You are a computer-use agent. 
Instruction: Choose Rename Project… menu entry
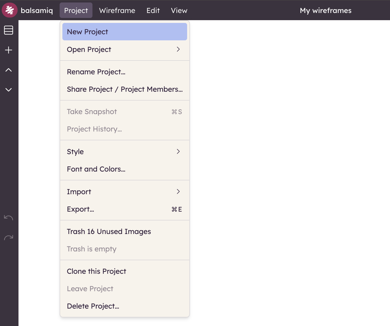coord(96,72)
